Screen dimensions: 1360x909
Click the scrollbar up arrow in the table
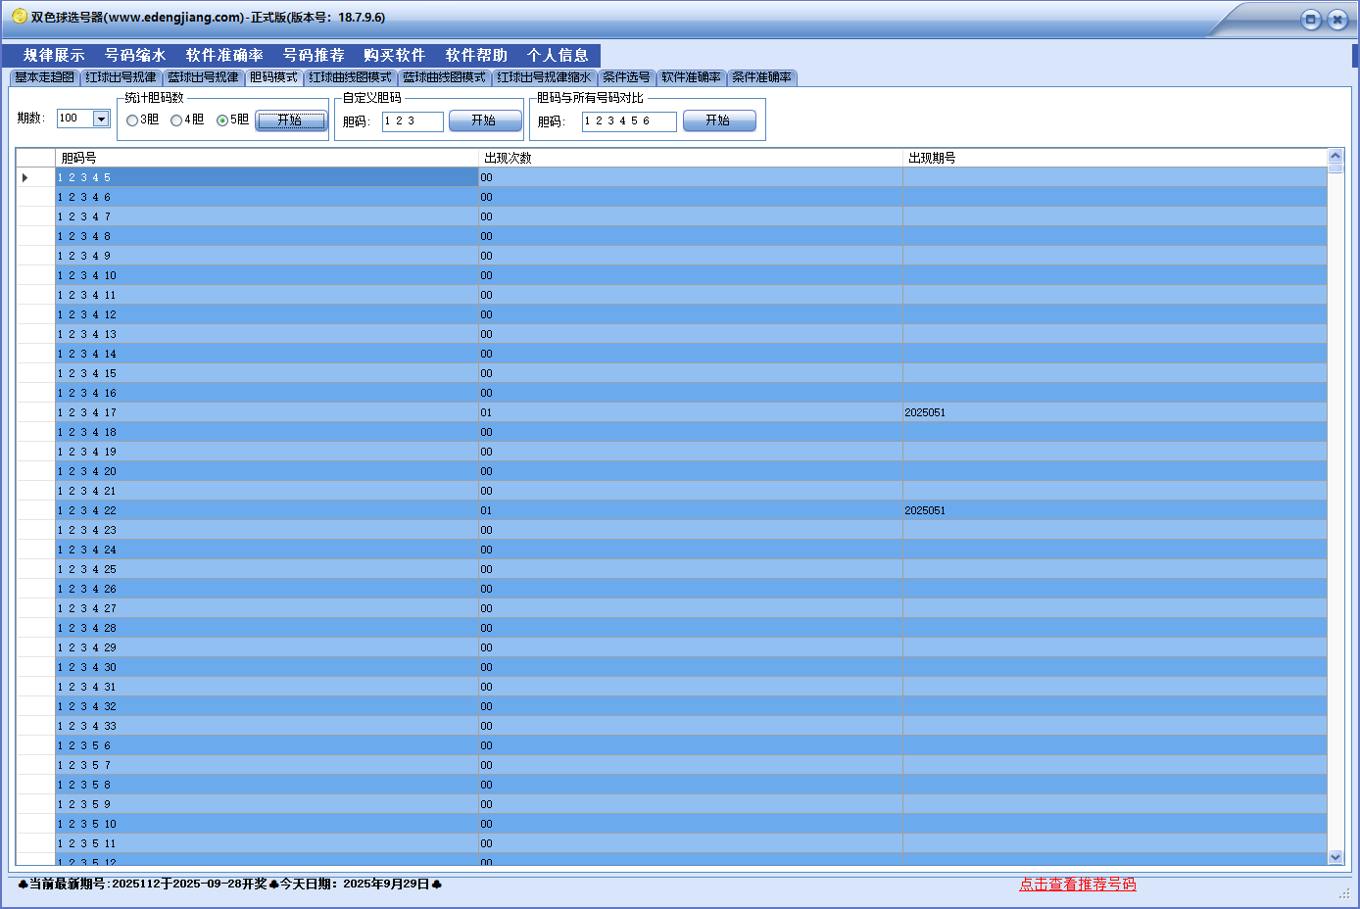click(x=1335, y=156)
